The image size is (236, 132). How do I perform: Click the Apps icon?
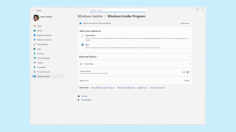(x=34, y=49)
